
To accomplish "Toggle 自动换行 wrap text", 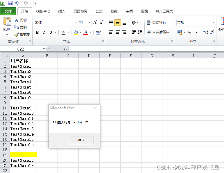I will pyautogui.click(x=156, y=22).
